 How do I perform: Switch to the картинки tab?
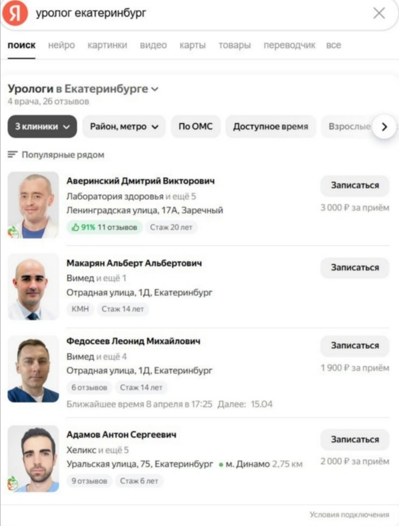[x=107, y=45]
